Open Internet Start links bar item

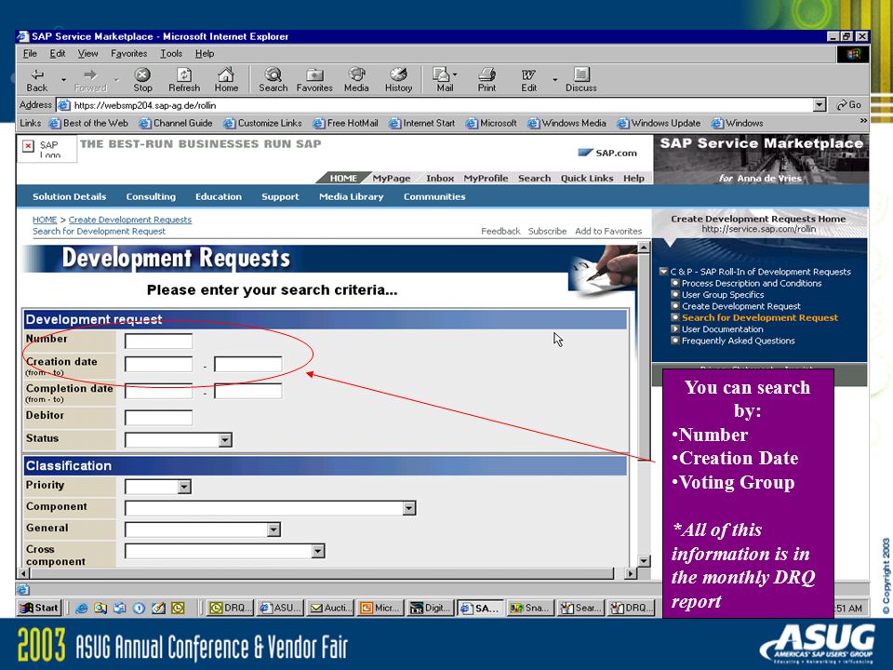click(x=421, y=123)
